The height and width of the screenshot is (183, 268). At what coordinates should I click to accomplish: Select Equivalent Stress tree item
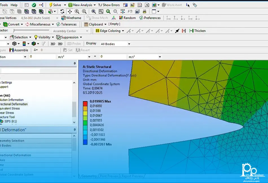pyautogui.click(x=10, y=108)
